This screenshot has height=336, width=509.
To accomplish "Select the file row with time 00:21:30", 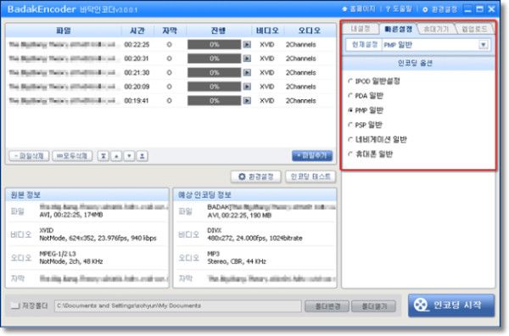I will 171,72.
